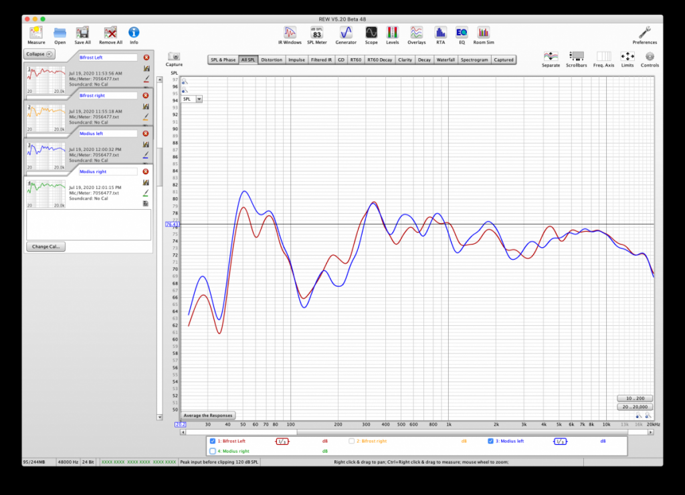685x495 pixels.
Task: Open the Room Sim tool
Action: coord(483,32)
